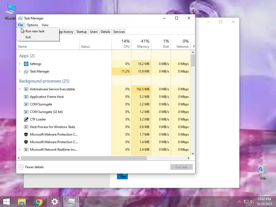
Task: Open the View menu
Action: point(45,25)
